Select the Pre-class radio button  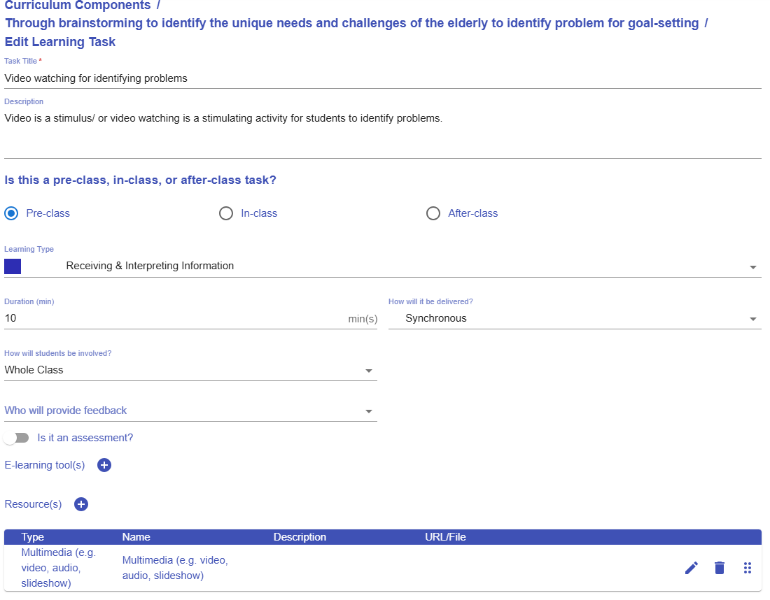tap(11, 213)
